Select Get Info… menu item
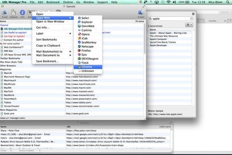Viewport: 232px width, 155px height. [x=53, y=28]
